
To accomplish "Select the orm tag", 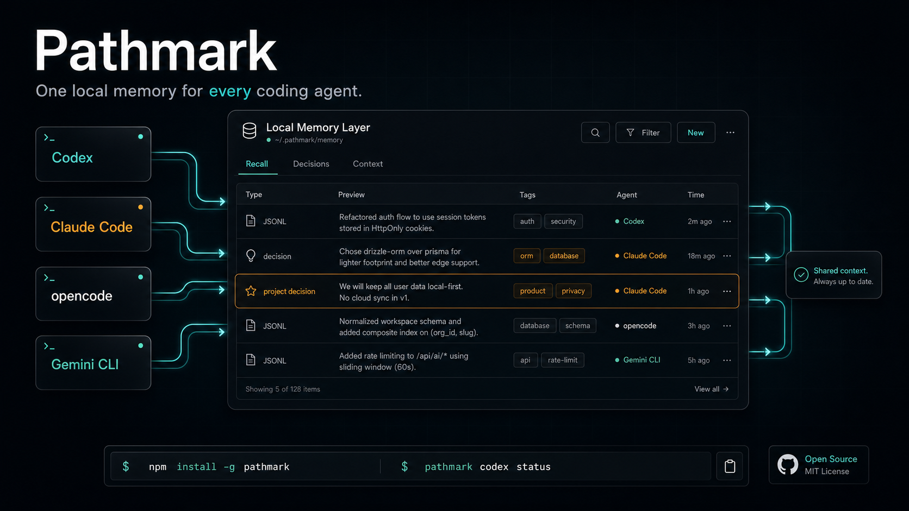I will 527,256.
